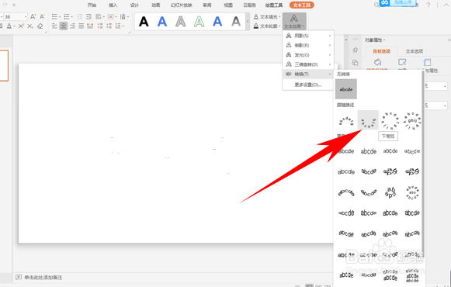Expand the WordArt styles gallery
This screenshot has height=287, width=451.
click(248, 22)
